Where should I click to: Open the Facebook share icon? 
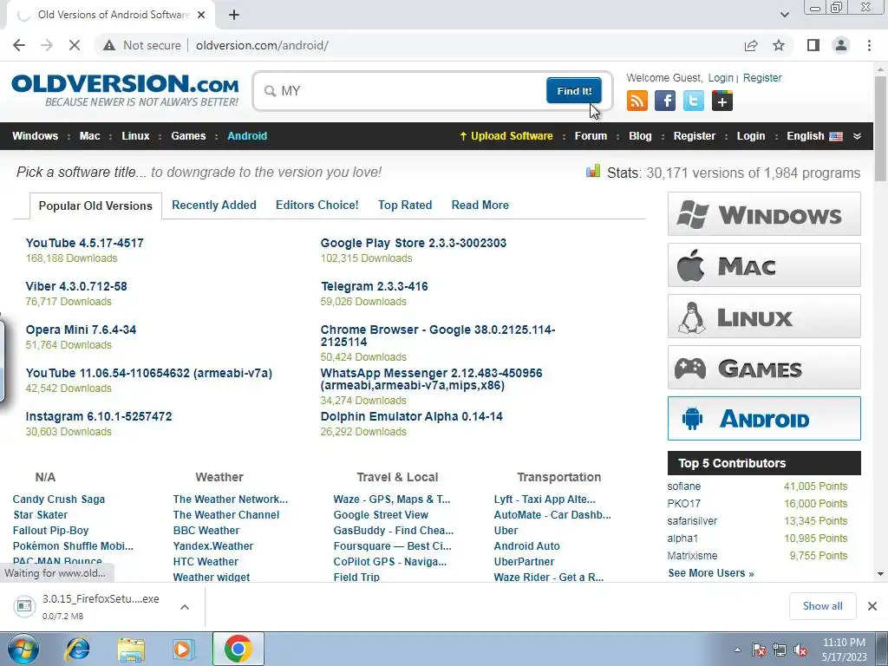[665, 101]
